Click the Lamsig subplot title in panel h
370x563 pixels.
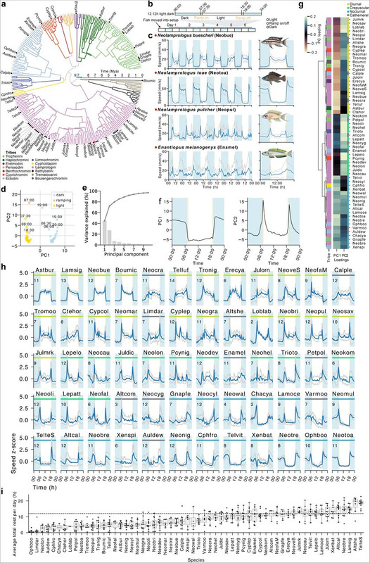pyautogui.click(x=72, y=270)
